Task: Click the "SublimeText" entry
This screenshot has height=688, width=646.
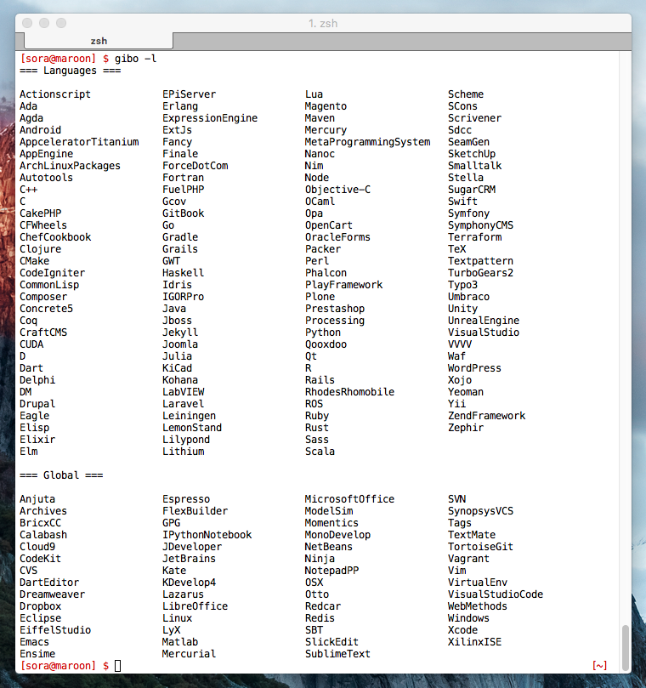Action: [337, 653]
